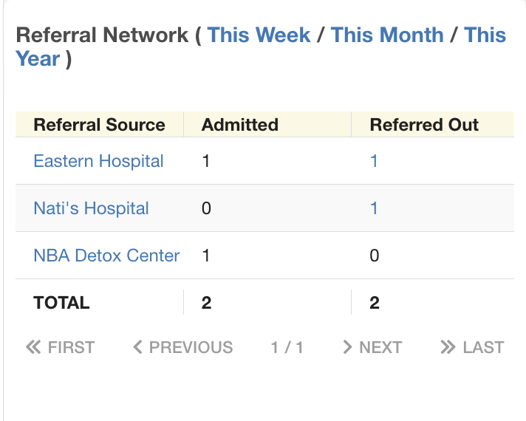The image size is (526, 421).
Task: Click the double-chevron First page icon
Action: [x=33, y=347]
